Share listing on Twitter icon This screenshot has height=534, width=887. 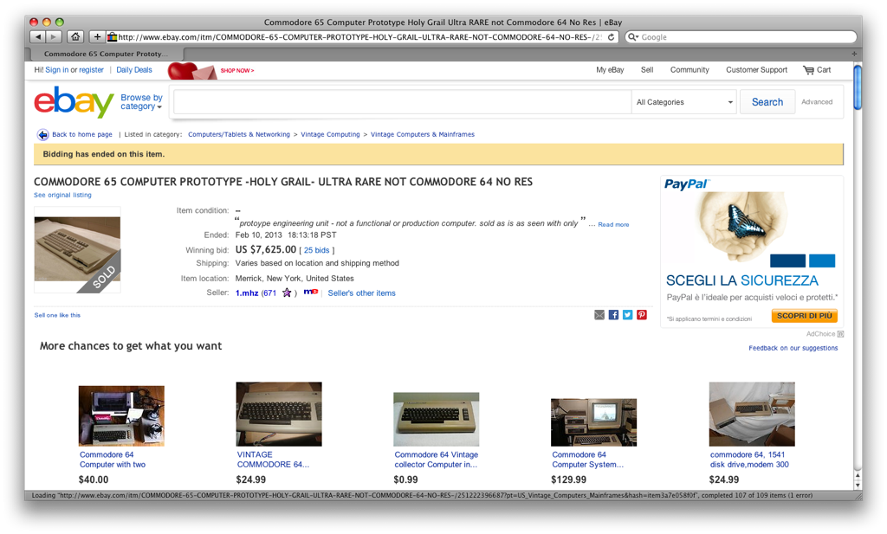628,315
